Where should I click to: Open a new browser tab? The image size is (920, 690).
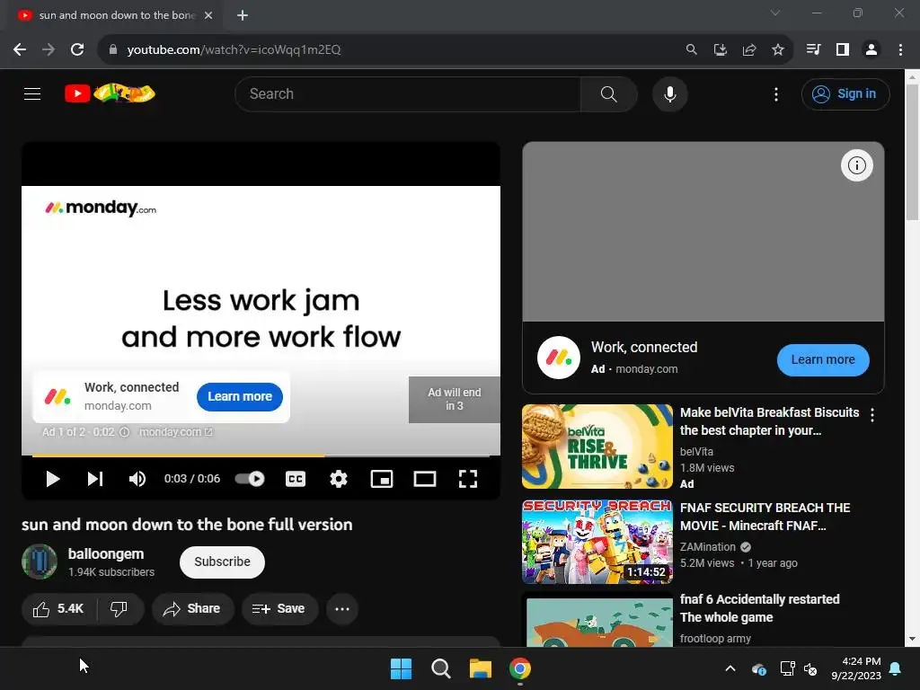coord(243,15)
